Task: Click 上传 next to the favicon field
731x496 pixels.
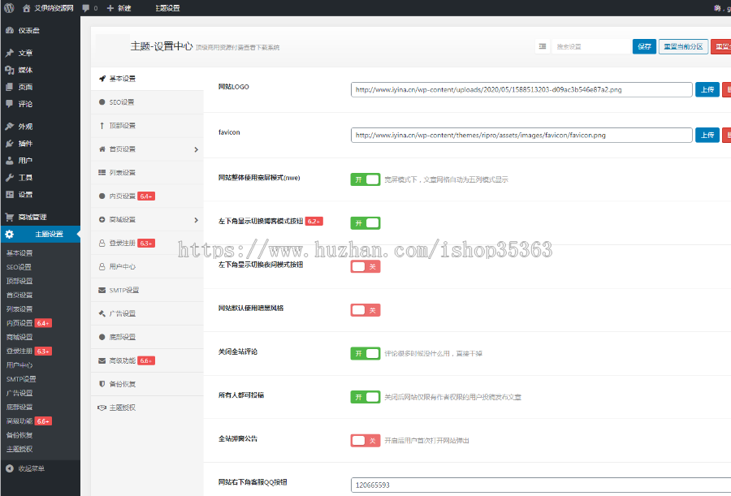Action: (x=706, y=136)
